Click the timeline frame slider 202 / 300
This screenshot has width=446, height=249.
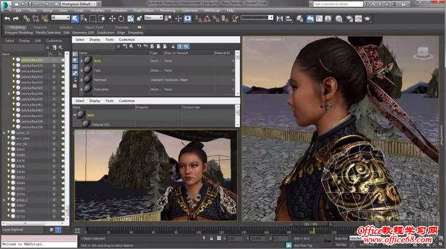click(x=311, y=224)
